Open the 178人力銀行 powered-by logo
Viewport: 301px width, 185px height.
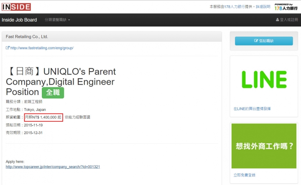click(x=286, y=7)
